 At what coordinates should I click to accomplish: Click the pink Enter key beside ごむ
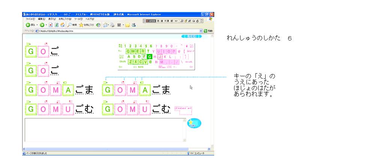(183, 109)
